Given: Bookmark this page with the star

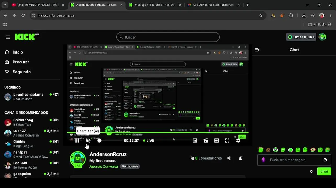Looking at the screenshot, I should pyautogui.click(x=261, y=15).
